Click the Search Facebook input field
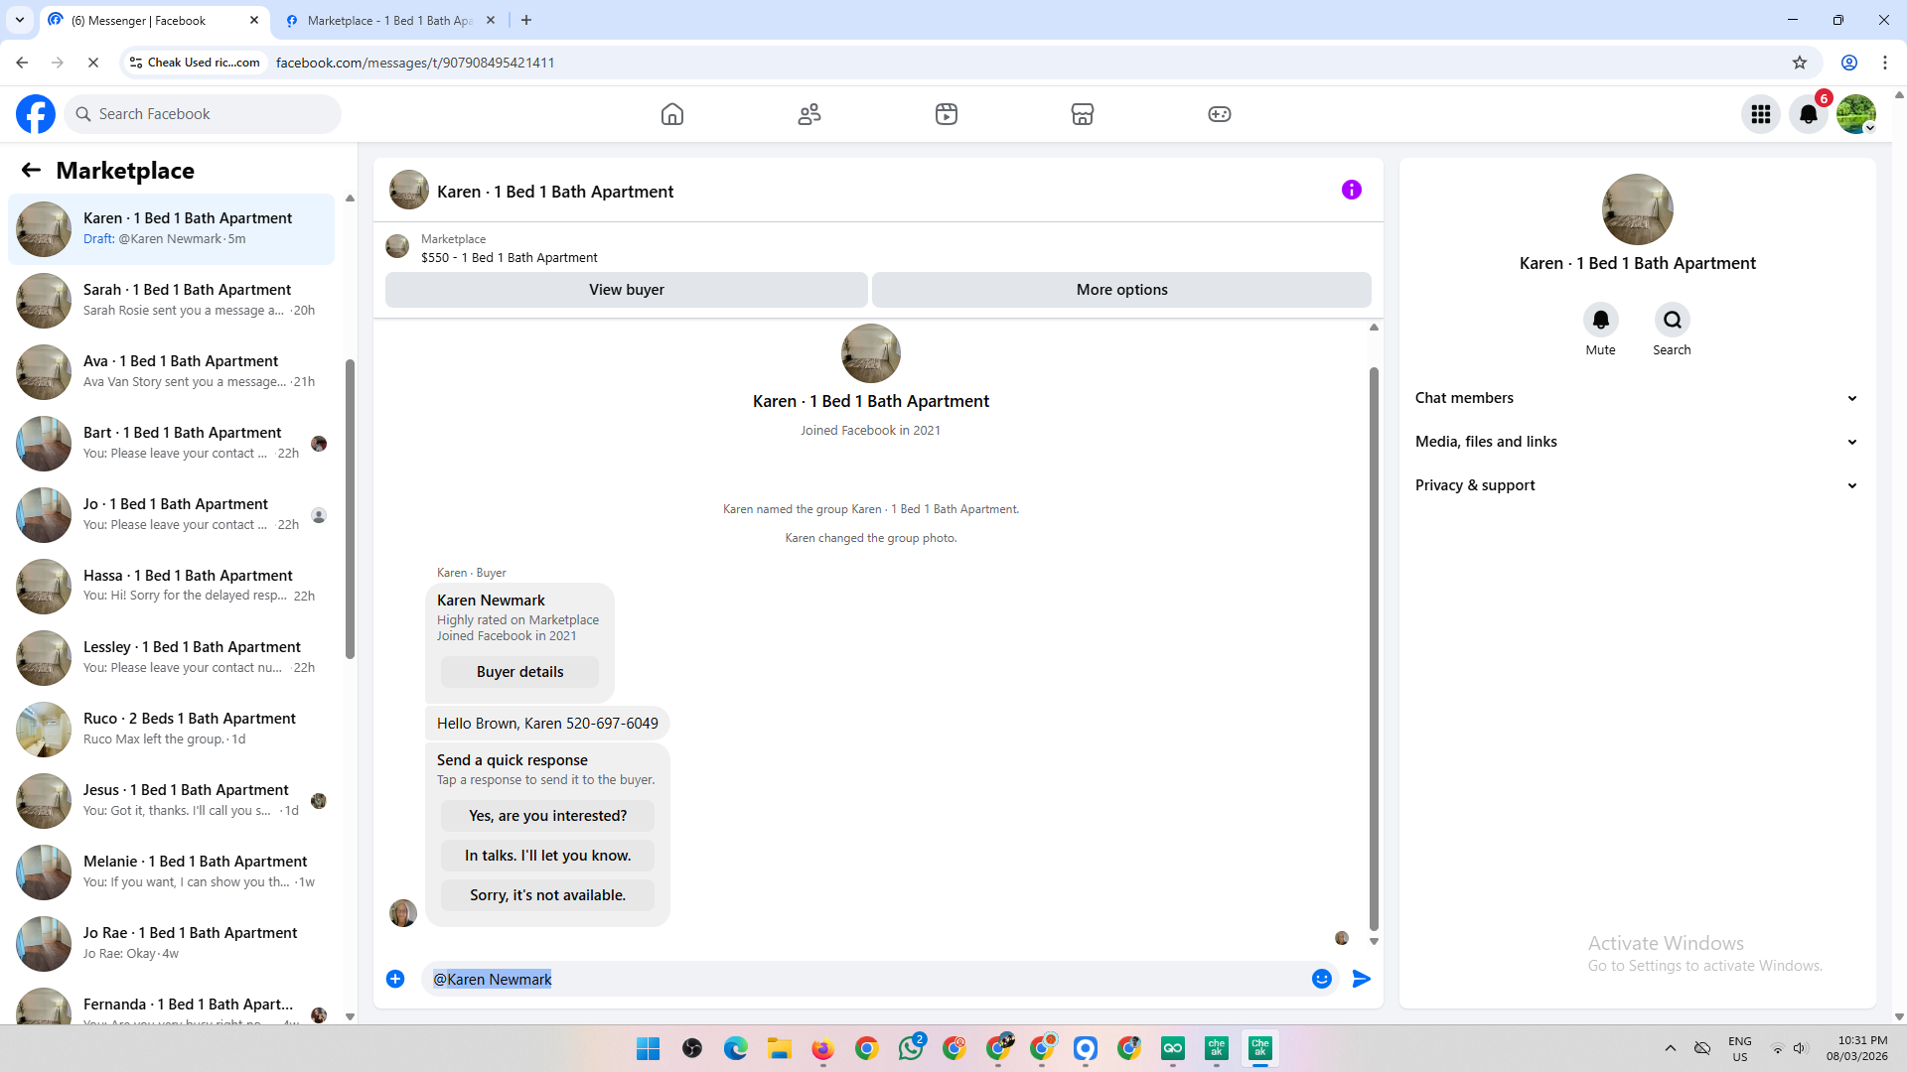The width and height of the screenshot is (1907, 1072). pyautogui.click(x=204, y=114)
